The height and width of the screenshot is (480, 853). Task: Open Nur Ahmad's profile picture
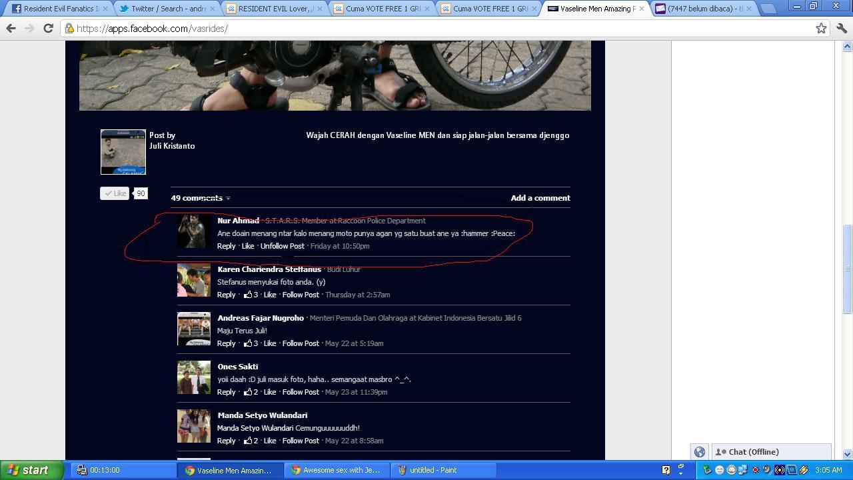(x=194, y=231)
